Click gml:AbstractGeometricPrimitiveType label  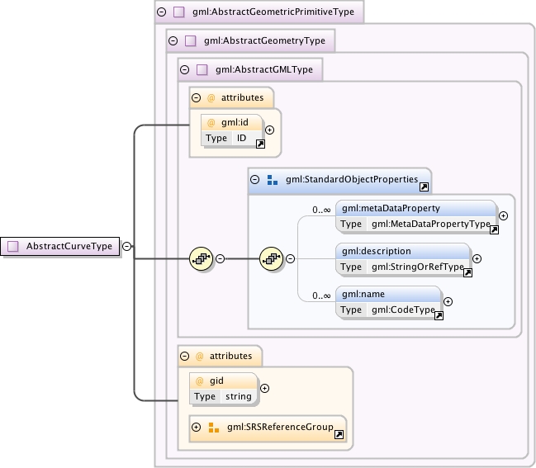pyautogui.click(x=273, y=12)
